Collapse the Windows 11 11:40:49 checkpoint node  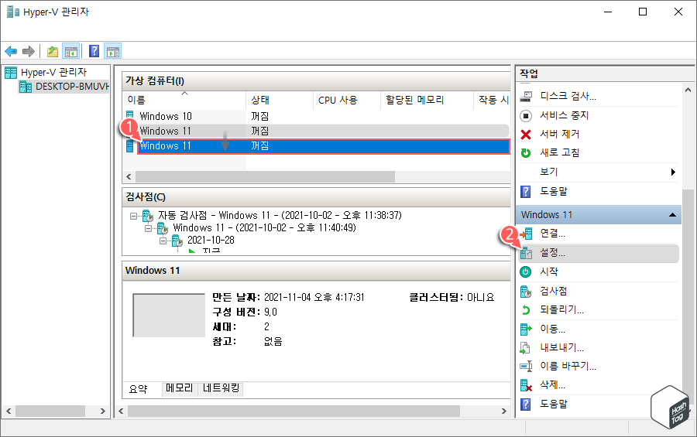148,228
